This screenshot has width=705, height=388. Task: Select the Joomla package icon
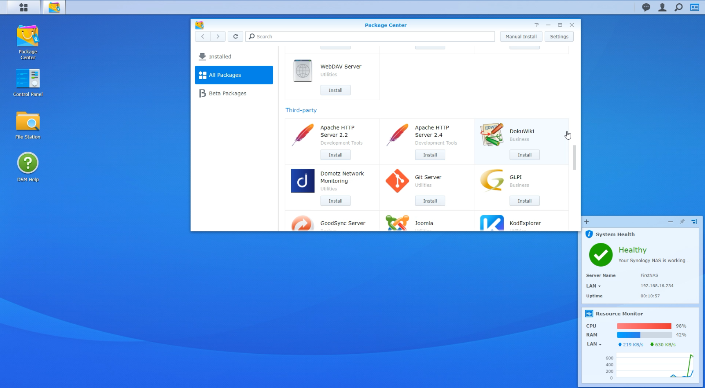coord(397,223)
